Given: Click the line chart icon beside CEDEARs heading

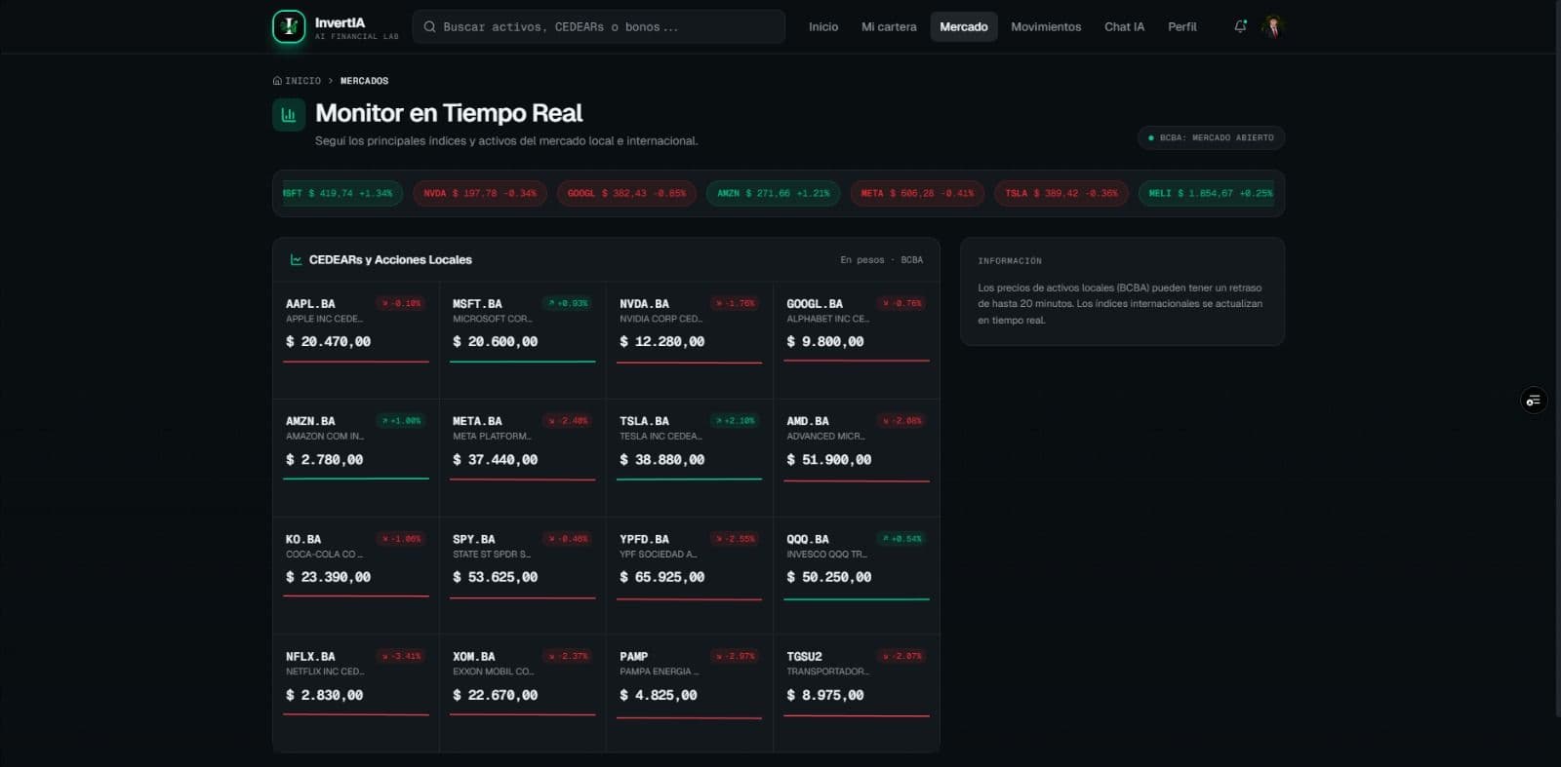Looking at the screenshot, I should point(296,259).
